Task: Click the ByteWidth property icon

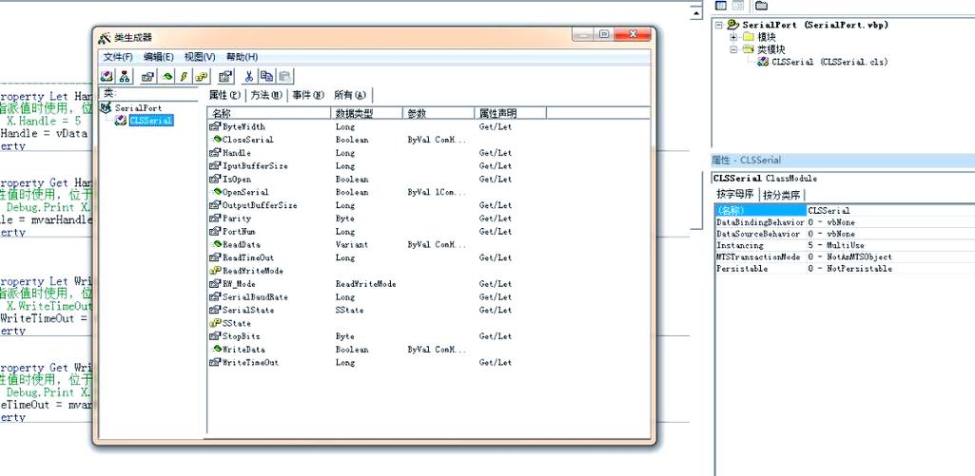Action: 215,126
